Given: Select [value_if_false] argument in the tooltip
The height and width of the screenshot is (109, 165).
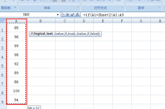Looking at the screenshot, I should (x=88, y=34).
